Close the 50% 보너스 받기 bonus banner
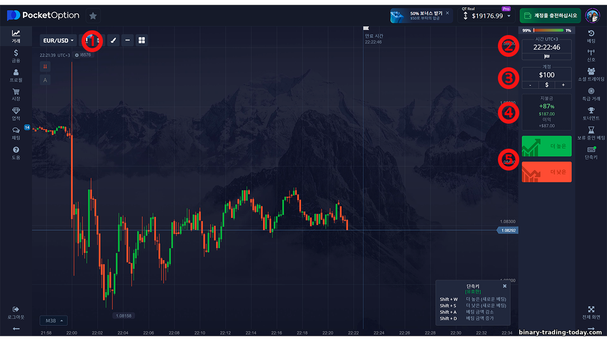This screenshot has width=607, height=341. [447, 13]
